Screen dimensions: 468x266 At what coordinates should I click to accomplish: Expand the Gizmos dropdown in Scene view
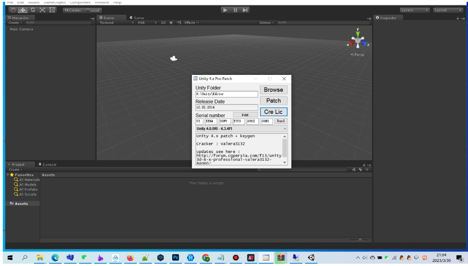pos(267,23)
